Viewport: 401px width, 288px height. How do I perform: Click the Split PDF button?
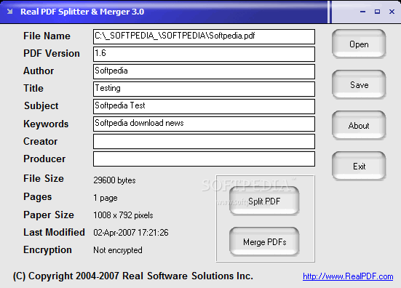click(264, 201)
